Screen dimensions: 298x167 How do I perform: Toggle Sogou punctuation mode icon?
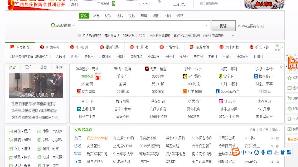click(250, 152)
